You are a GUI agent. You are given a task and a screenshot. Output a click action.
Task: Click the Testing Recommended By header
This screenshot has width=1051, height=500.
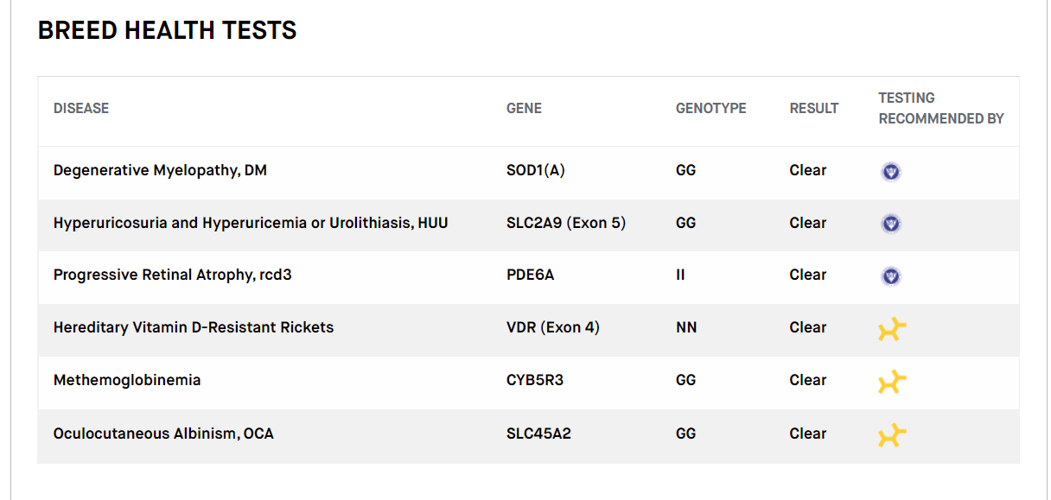(941, 108)
